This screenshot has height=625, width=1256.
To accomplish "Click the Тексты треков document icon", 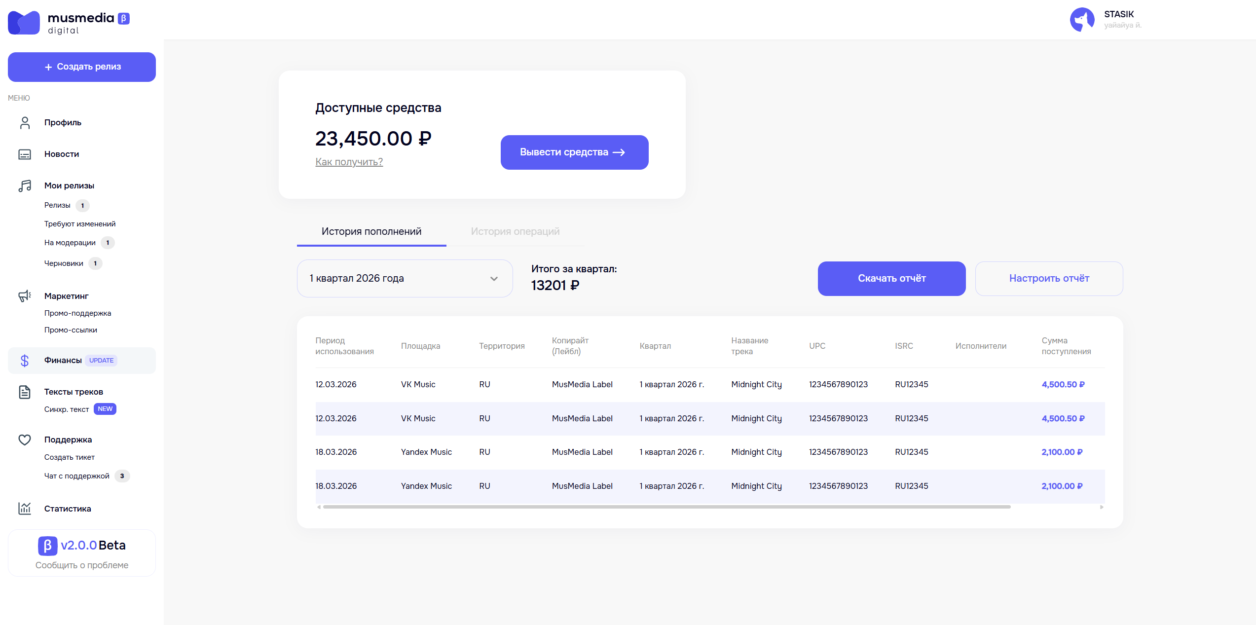I will (25, 392).
